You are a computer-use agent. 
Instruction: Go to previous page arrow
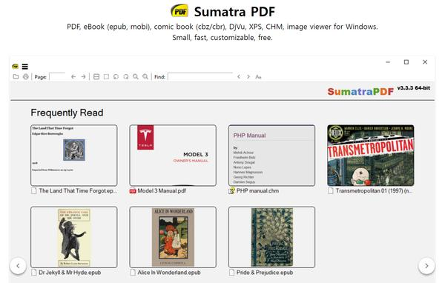(x=73, y=76)
